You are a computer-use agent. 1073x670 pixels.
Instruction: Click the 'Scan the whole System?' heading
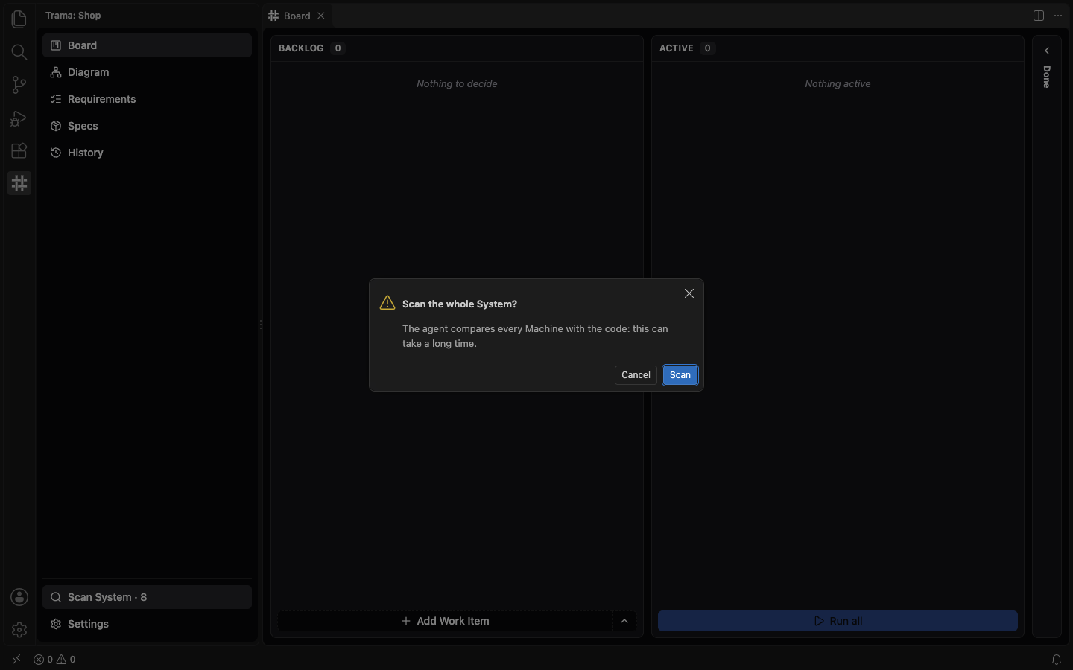(460, 304)
